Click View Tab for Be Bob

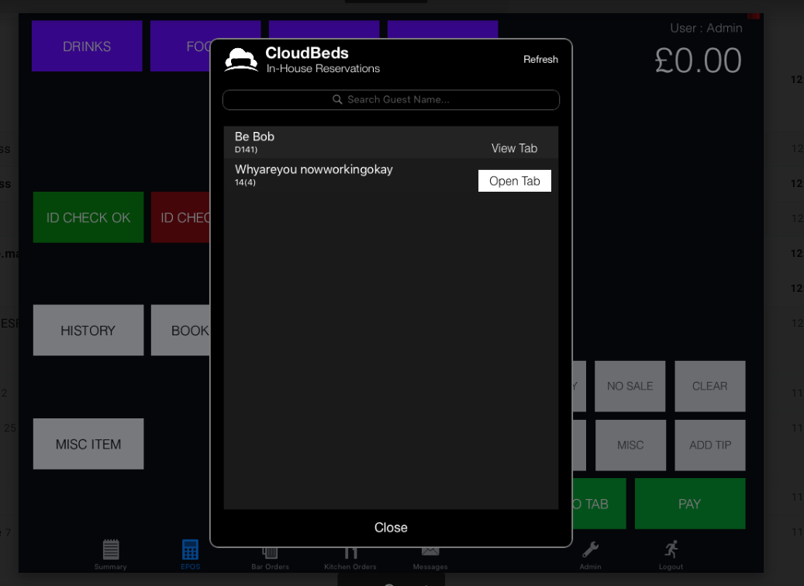click(x=514, y=148)
